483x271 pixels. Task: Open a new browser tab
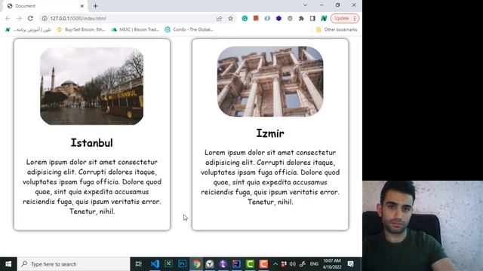point(96,6)
